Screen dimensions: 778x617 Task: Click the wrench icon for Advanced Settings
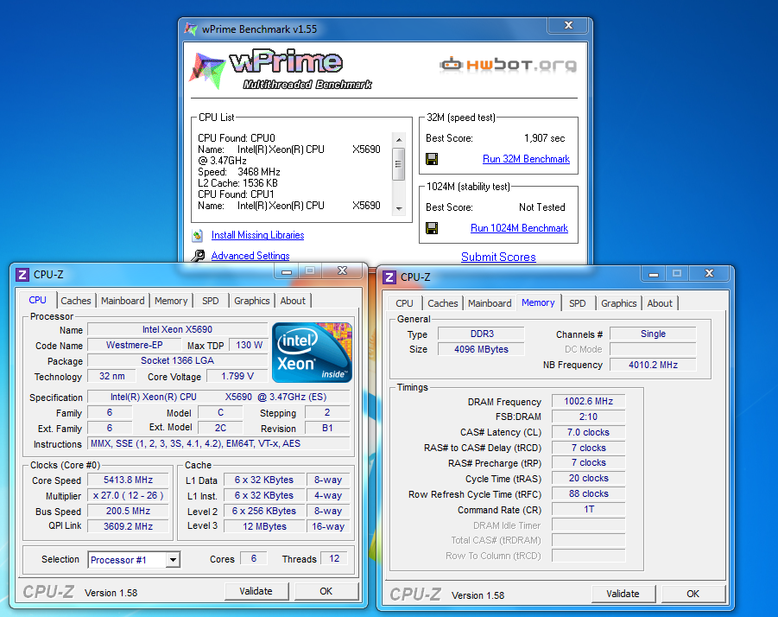pyautogui.click(x=198, y=256)
